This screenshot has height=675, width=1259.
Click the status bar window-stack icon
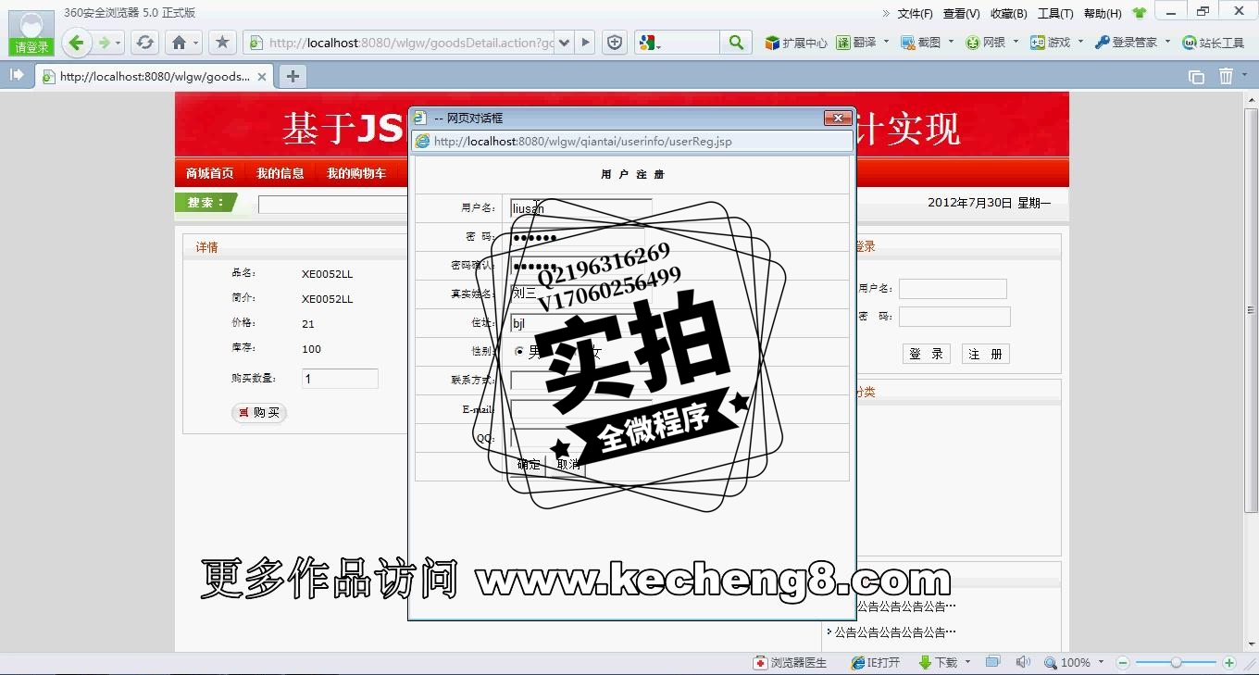tap(992, 662)
